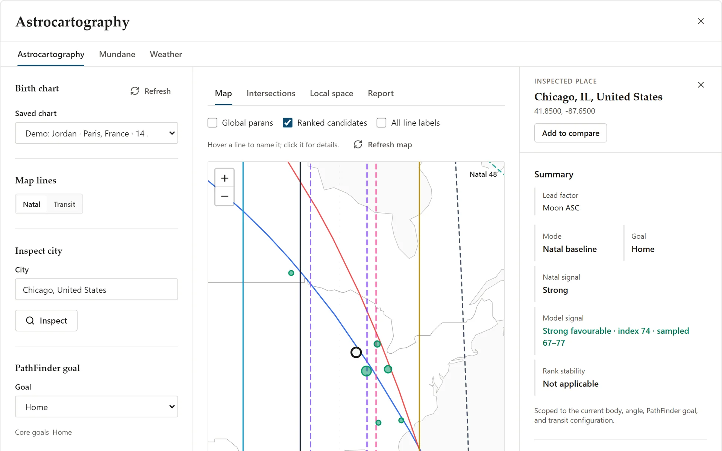Switch to the Weather tab
722x451 pixels.
click(x=166, y=54)
